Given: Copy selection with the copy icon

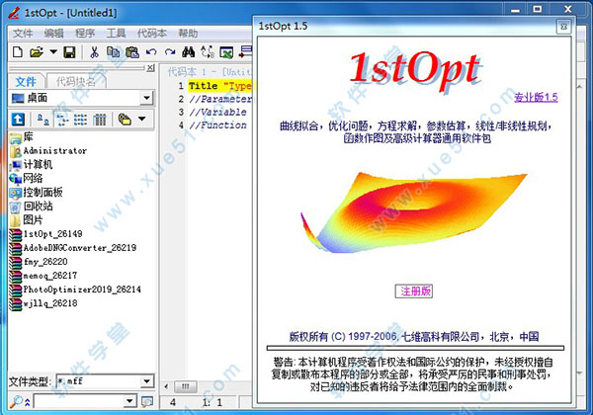Looking at the screenshot, I should 113,52.
